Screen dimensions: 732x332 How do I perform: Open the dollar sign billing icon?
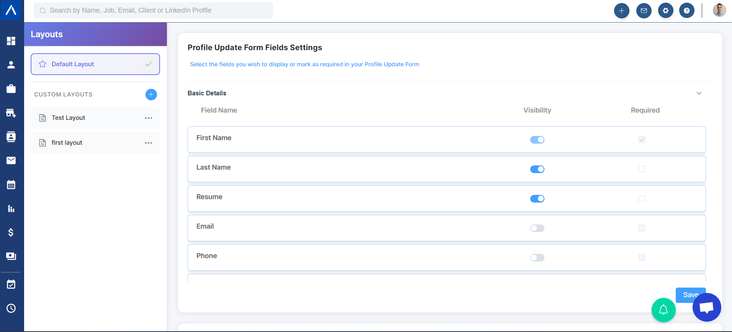point(11,232)
